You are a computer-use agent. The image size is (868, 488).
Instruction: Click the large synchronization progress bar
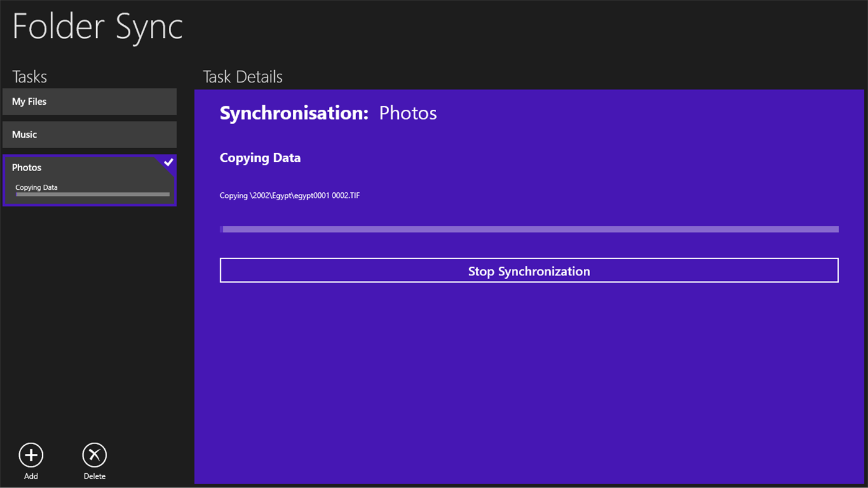point(528,228)
